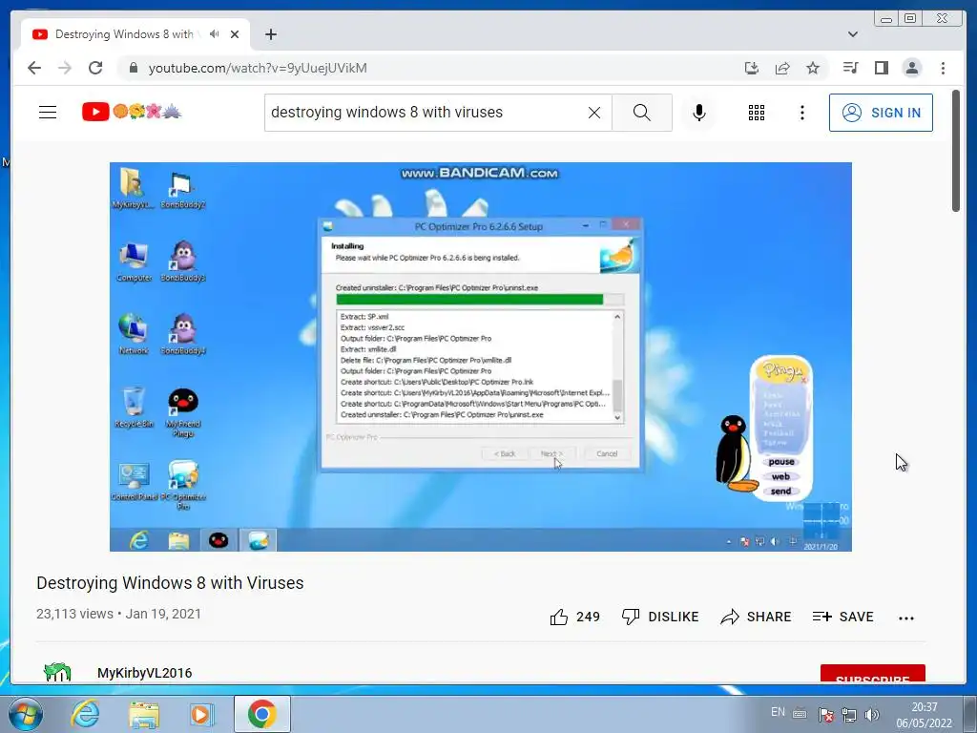Open Windows Media Player from taskbar
Viewport: 977px width, 733px height.
[201, 714]
